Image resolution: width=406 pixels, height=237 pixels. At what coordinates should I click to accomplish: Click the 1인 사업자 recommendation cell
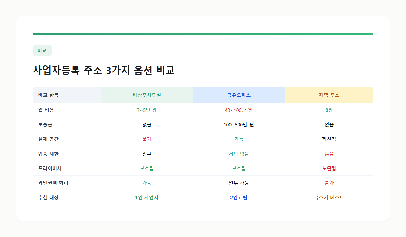[x=147, y=197]
